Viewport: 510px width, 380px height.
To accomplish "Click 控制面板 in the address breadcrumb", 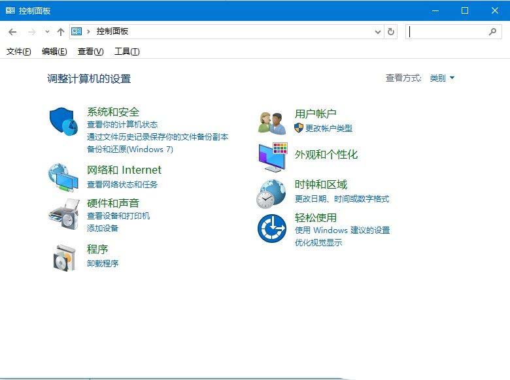I will click(112, 31).
